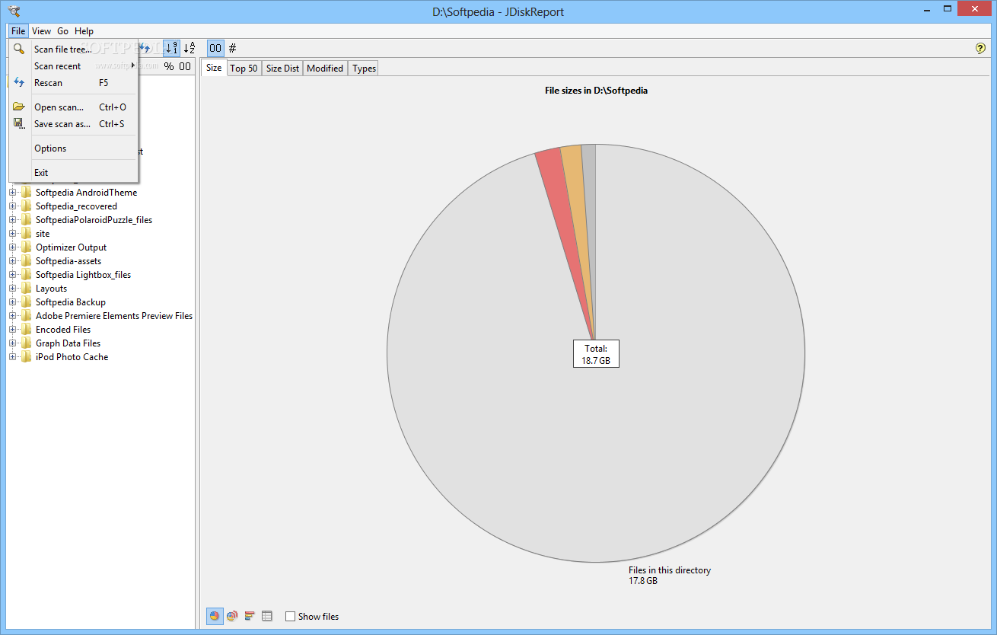This screenshot has height=635, width=997.
Task: Choose Open scan... menu entry
Action: pyautogui.click(x=74, y=107)
